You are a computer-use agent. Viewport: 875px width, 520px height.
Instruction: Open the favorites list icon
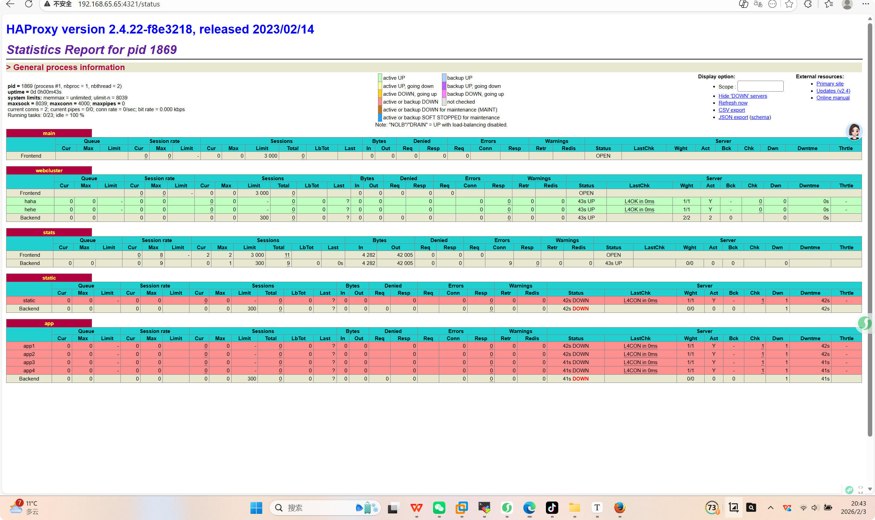[x=829, y=4]
